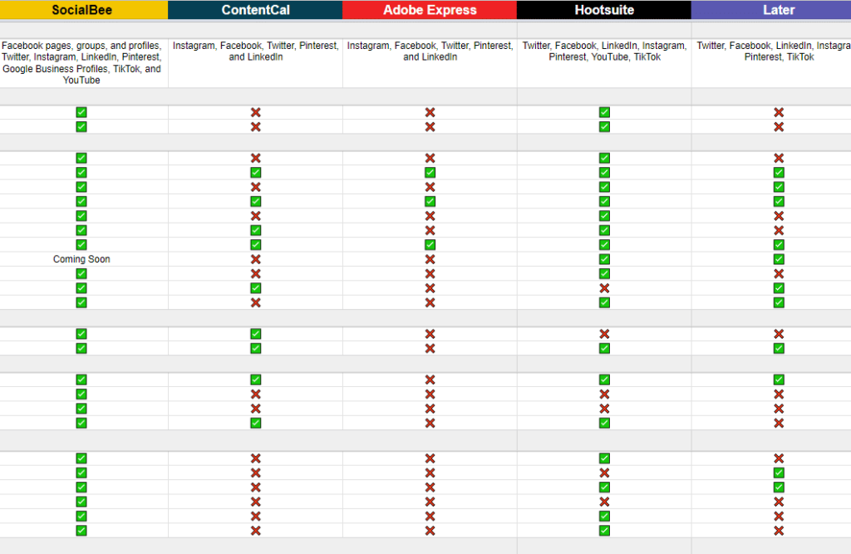Click the final green checkmark in Later column
The width and height of the screenshot is (851, 554).
point(779,487)
